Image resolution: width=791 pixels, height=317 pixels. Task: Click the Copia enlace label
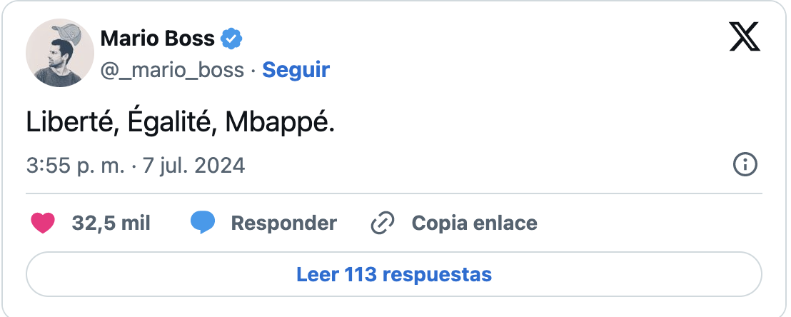[474, 223]
